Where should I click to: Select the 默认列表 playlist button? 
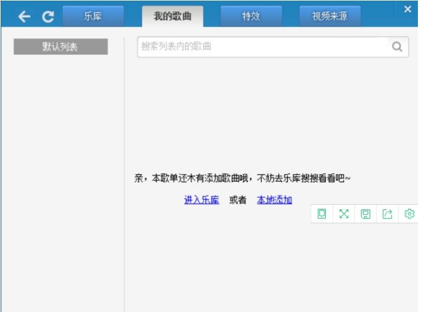pyautogui.click(x=61, y=47)
